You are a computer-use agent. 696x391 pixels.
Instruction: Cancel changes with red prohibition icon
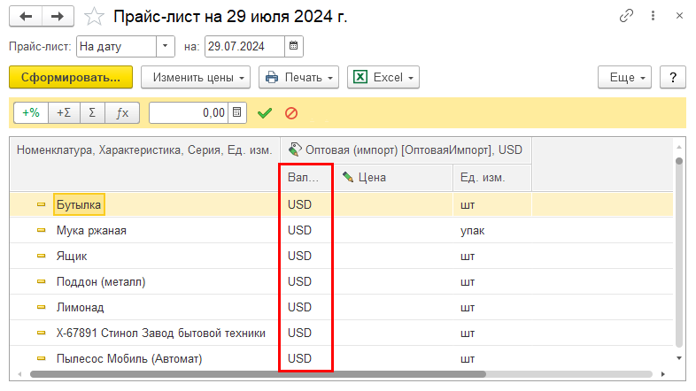pyautogui.click(x=291, y=113)
